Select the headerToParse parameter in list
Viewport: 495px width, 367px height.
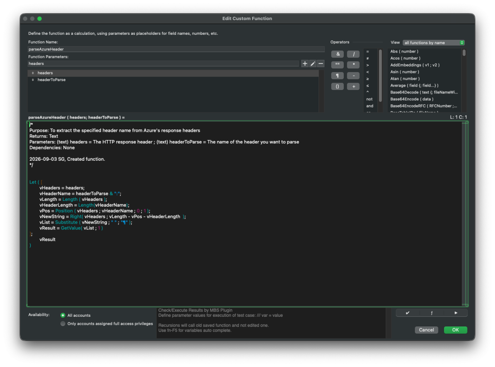(x=173, y=80)
